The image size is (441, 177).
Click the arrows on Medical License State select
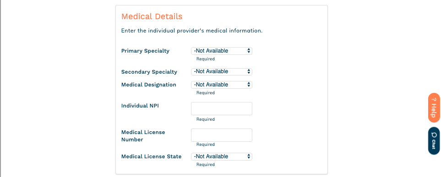(249, 156)
